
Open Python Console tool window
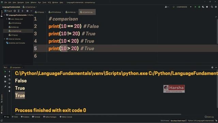pos(66,117)
